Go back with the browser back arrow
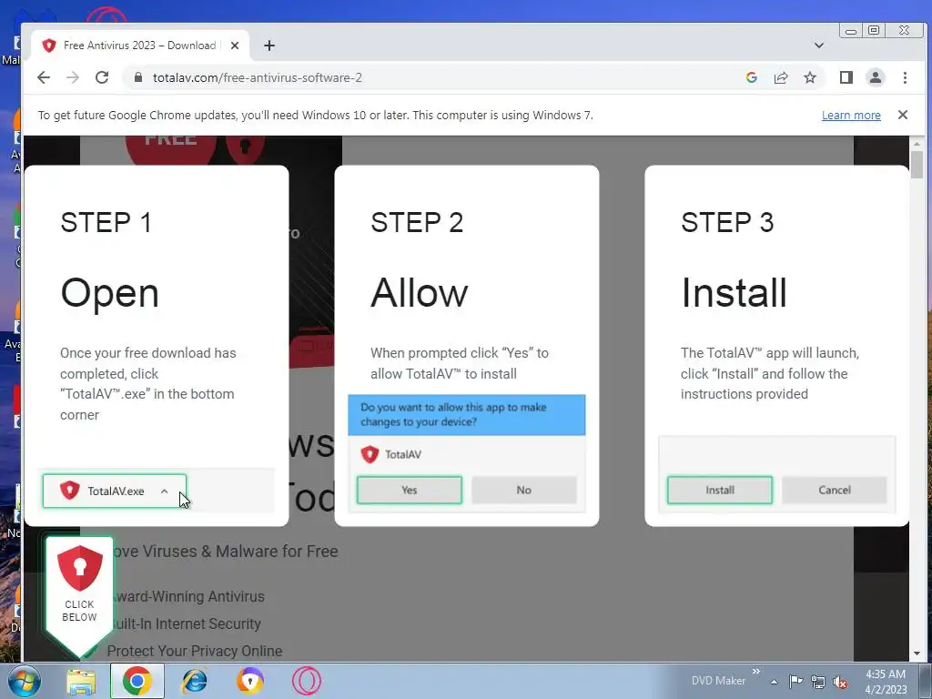Image resolution: width=932 pixels, height=699 pixels. point(44,78)
